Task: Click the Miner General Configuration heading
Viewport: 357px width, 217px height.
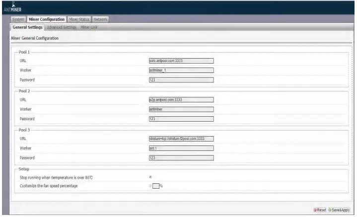Action: click(35, 38)
